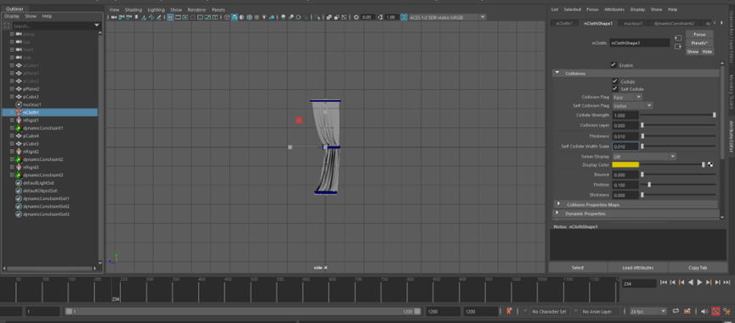
Task: Open the Solver Display dropdown
Action: click(644, 157)
